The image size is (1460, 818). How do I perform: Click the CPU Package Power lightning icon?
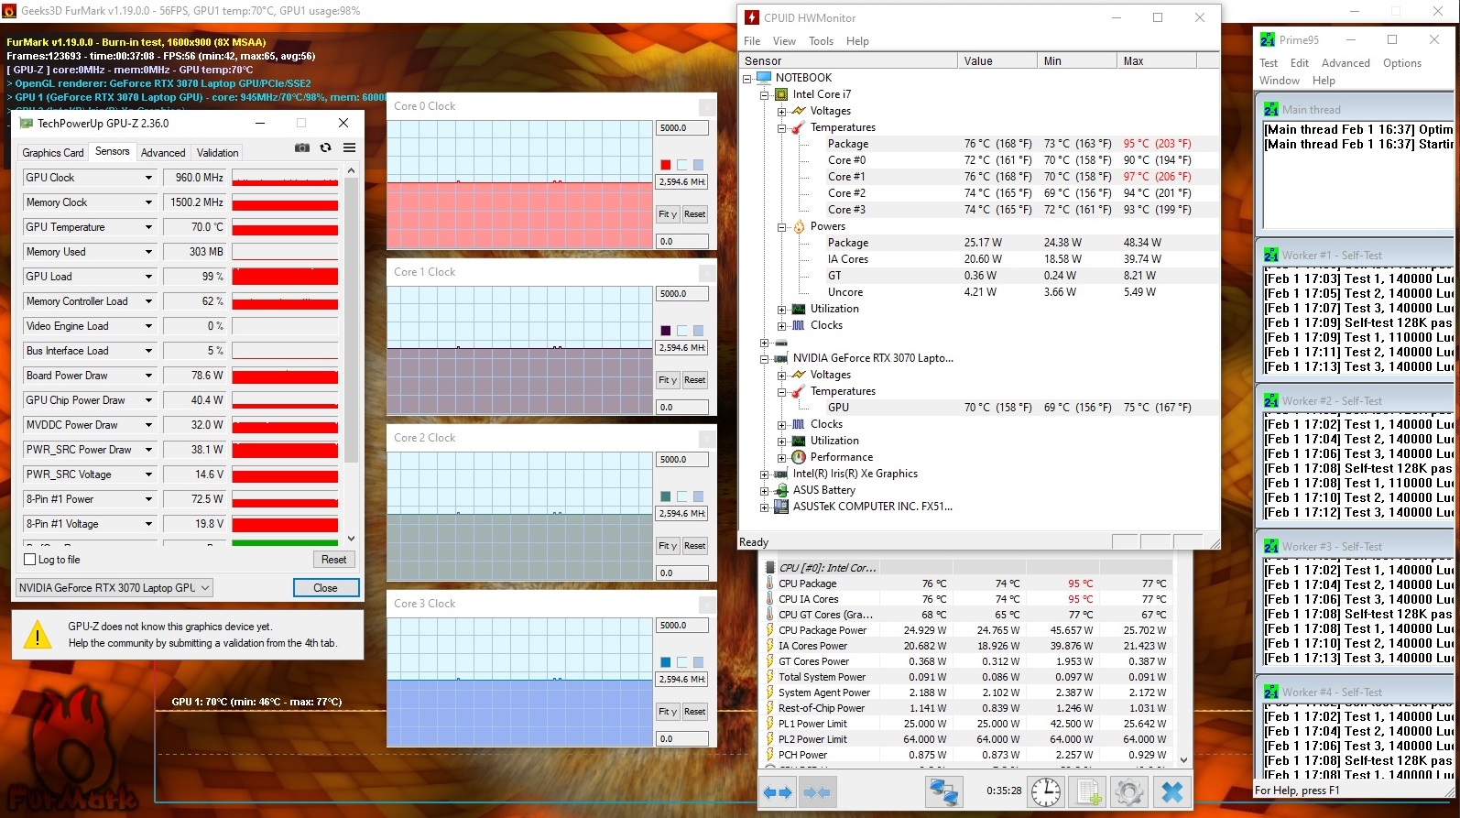[769, 630]
